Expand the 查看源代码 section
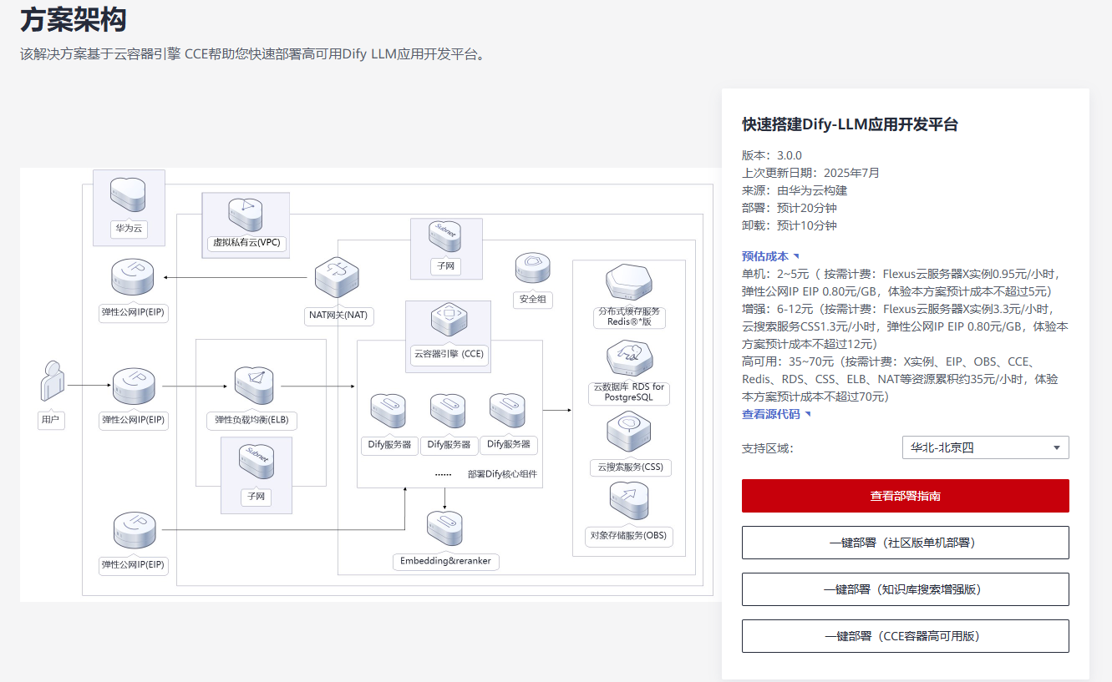 click(776, 414)
